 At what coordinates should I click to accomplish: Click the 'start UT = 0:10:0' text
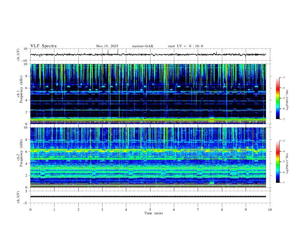tap(185, 46)
